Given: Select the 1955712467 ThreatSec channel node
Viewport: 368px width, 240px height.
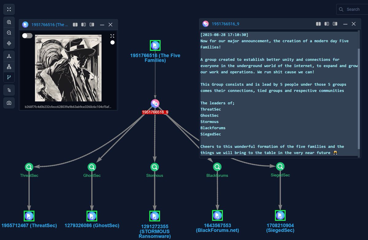Looking at the screenshot, I should tap(29, 216).
